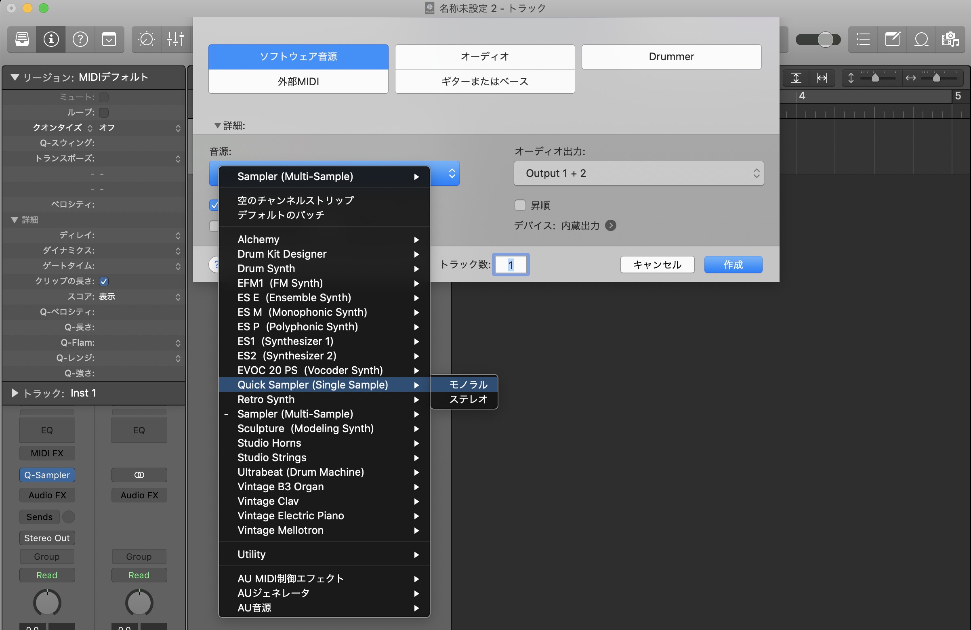Image resolution: width=971 pixels, height=630 pixels.
Task: Click the Sends icon on channel strip
Action: coord(38,517)
